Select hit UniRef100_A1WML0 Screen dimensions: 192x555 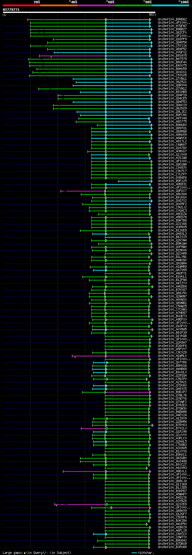point(172,356)
